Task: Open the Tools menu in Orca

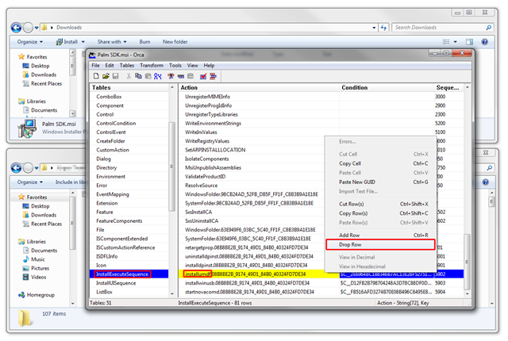Action: pyautogui.click(x=175, y=65)
